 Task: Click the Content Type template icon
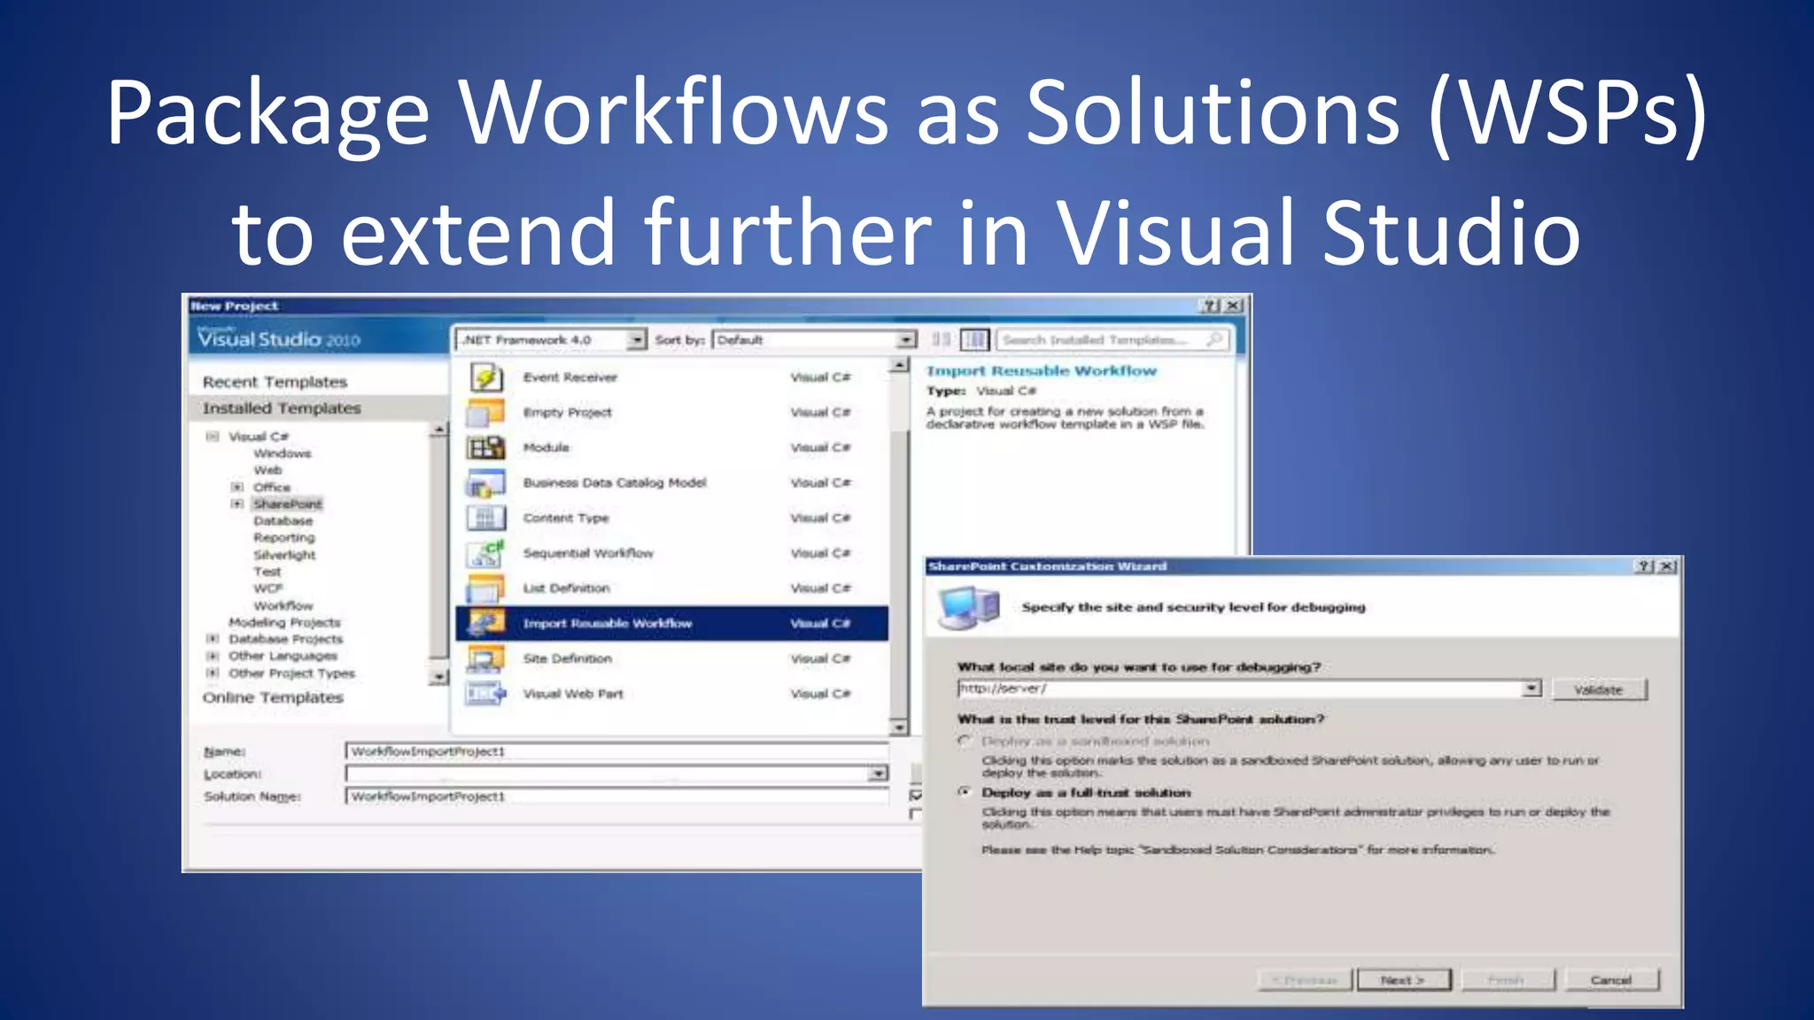486,518
